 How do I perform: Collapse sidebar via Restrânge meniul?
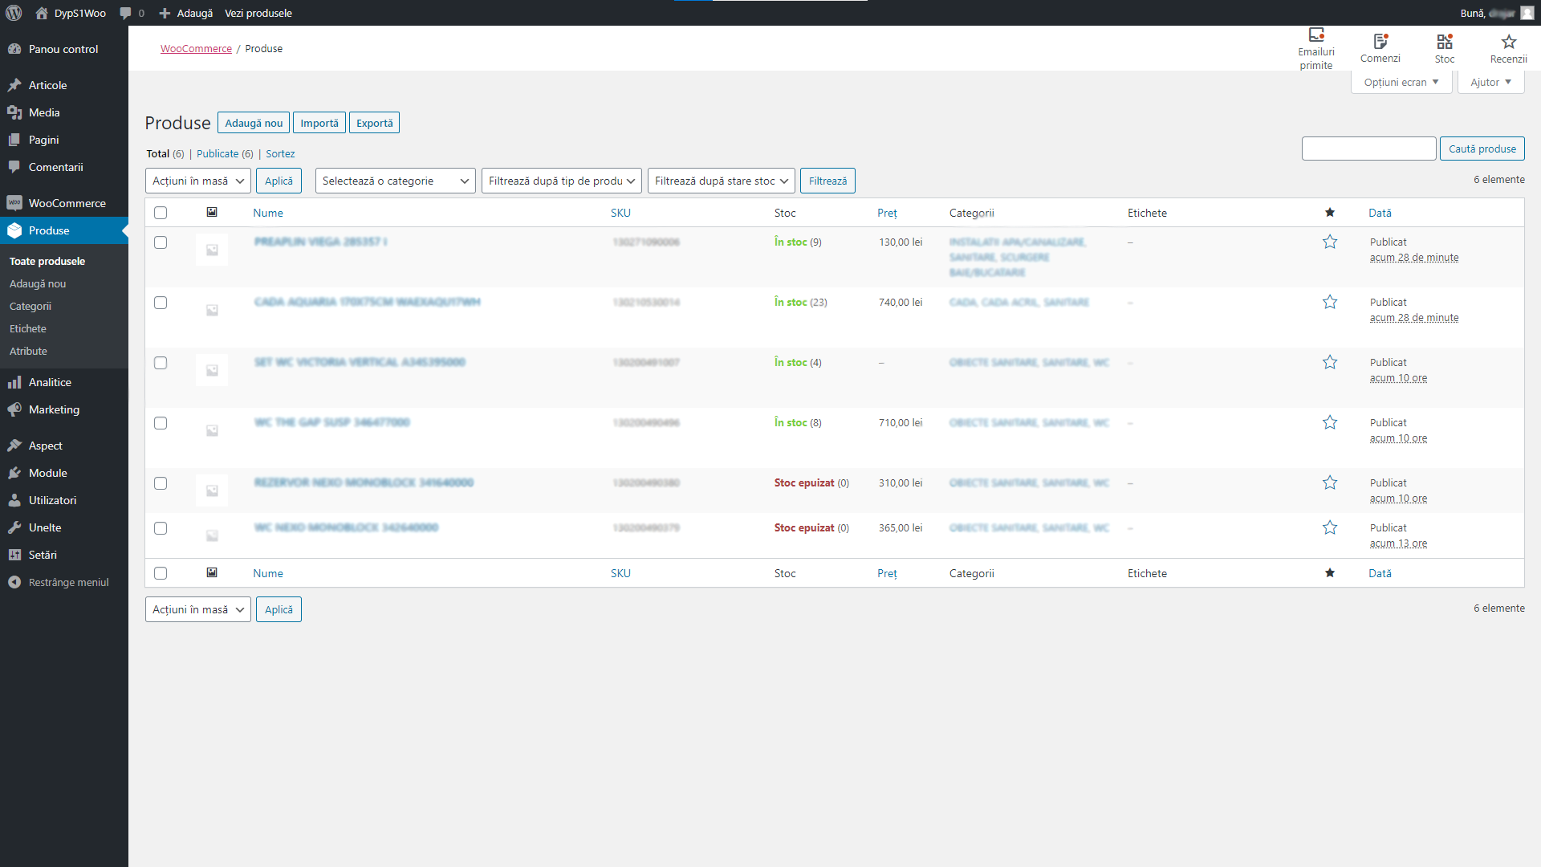point(64,582)
